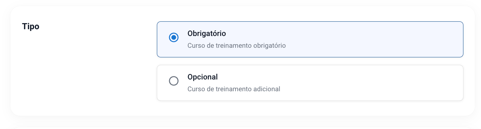
Task: Pick the additional training course option
Action: (310, 83)
